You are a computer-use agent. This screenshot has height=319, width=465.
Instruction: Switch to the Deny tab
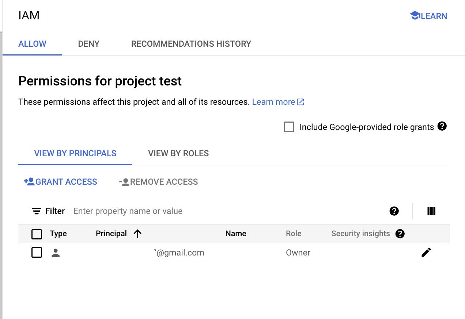tap(89, 44)
